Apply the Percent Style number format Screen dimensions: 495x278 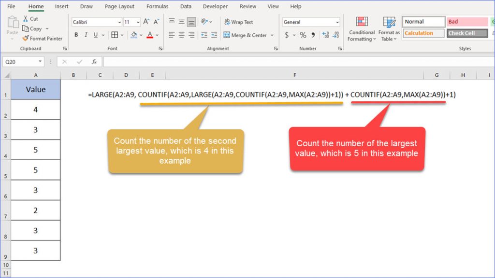[x=302, y=35]
